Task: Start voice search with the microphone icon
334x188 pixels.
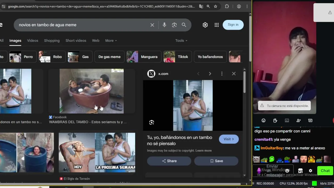Action: [x=164, y=25]
